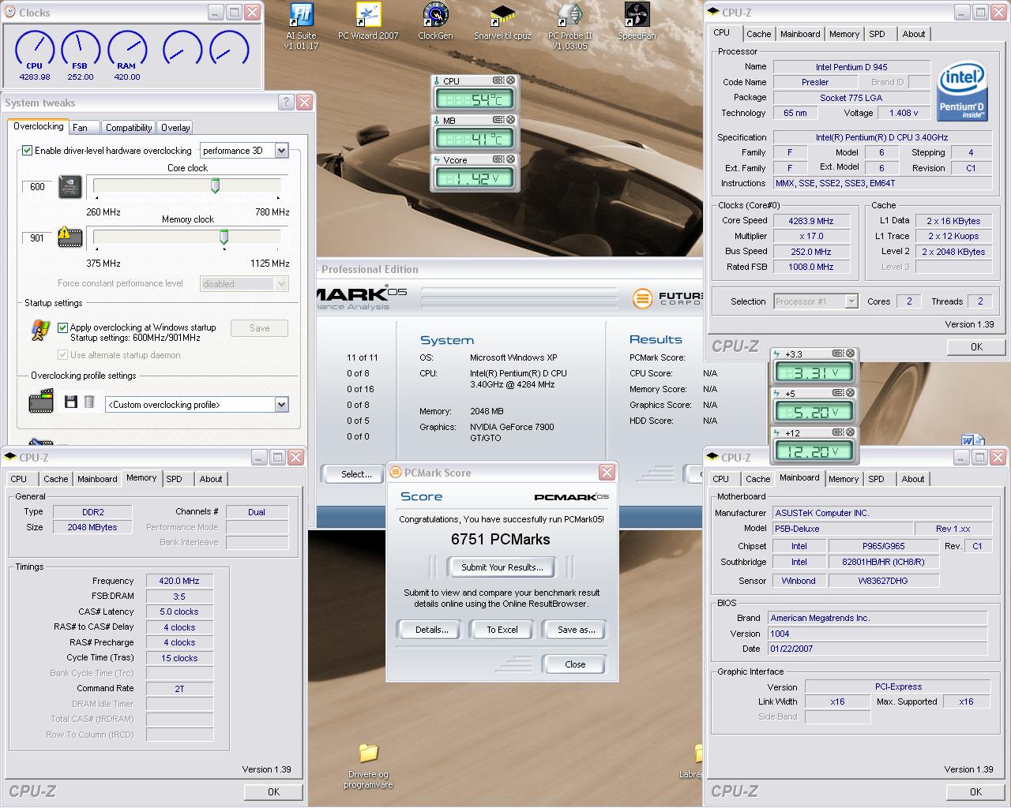Delete overclocking profile with trash icon
The width and height of the screenshot is (1011, 808).
click(x=89, y=402)
